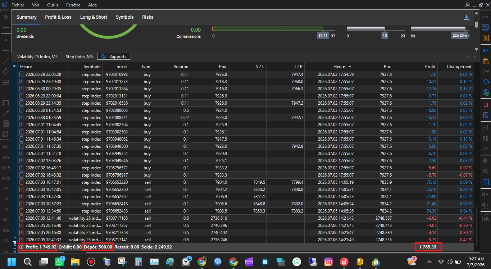Select the Step Index,M5 chart tab
491x269 pixels.
[79, 56]
